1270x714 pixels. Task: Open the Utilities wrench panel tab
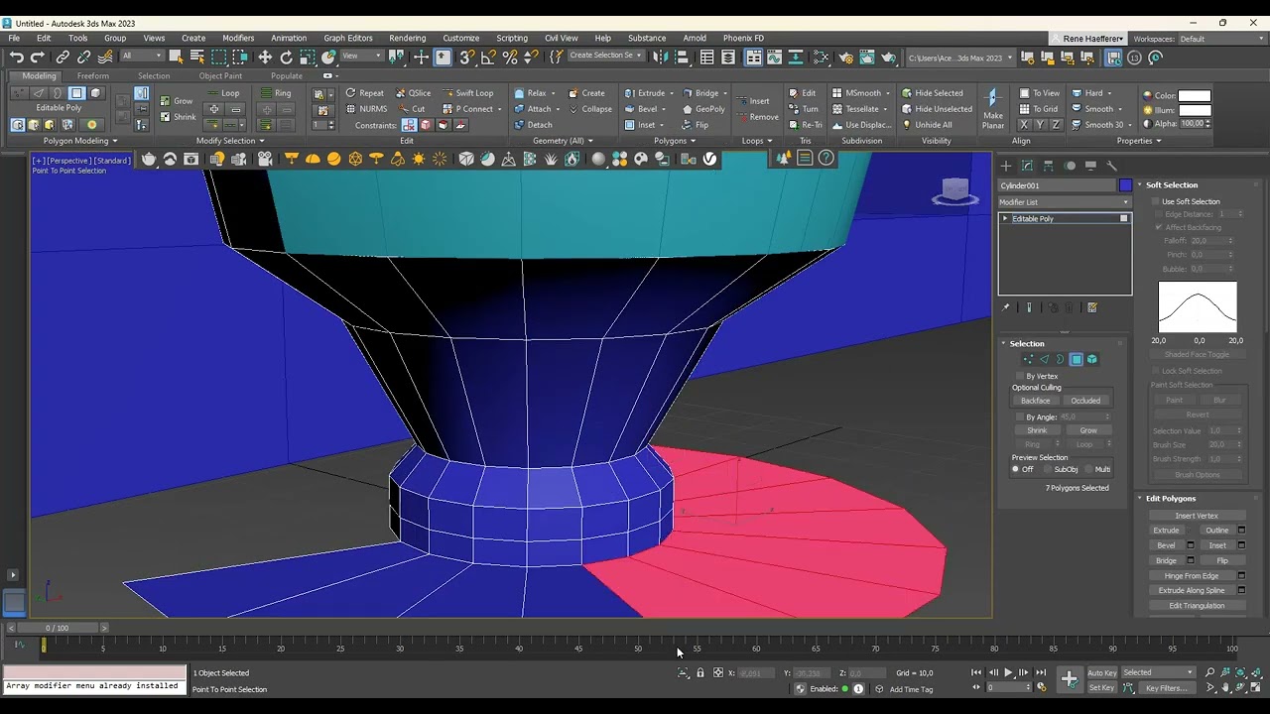click(1111, 166)
